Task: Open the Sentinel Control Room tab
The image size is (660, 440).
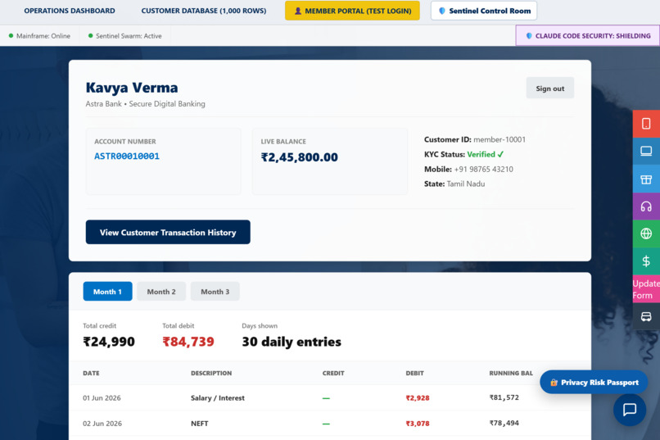Action: point(484,11)
